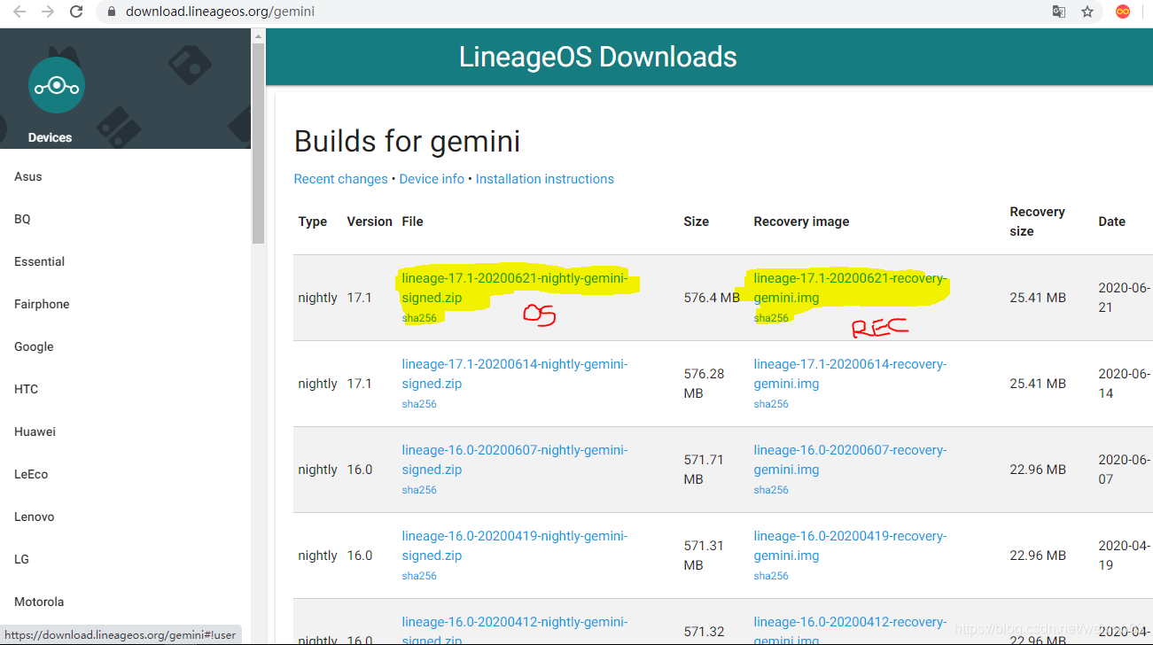Click the 2020-06-07 date cell
The height and width of the screenshot is (645, 1153).
coord(1125,470)
